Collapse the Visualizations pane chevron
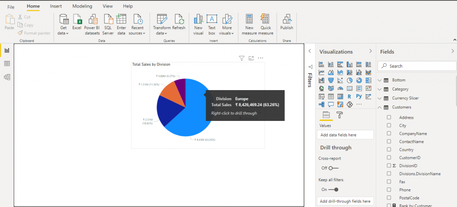 (x=370, y=51)
